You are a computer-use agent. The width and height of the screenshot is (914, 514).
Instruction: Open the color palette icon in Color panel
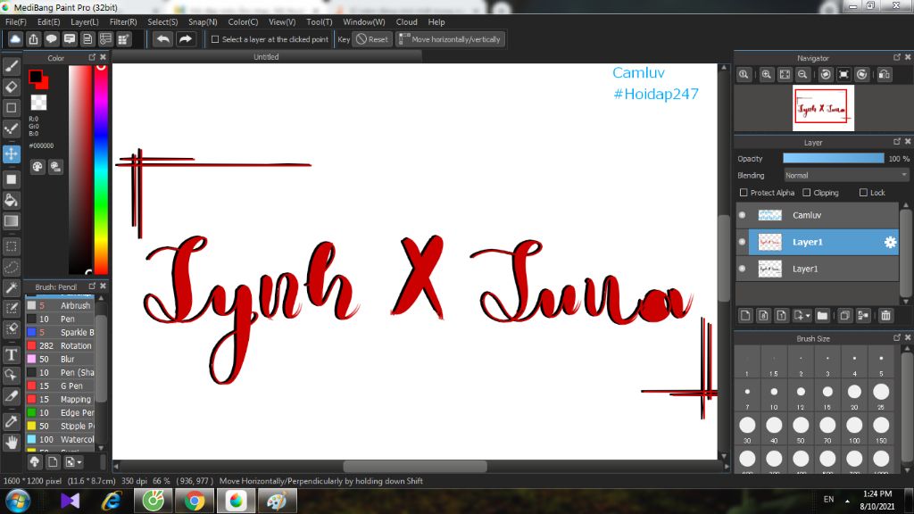[37, 167]
